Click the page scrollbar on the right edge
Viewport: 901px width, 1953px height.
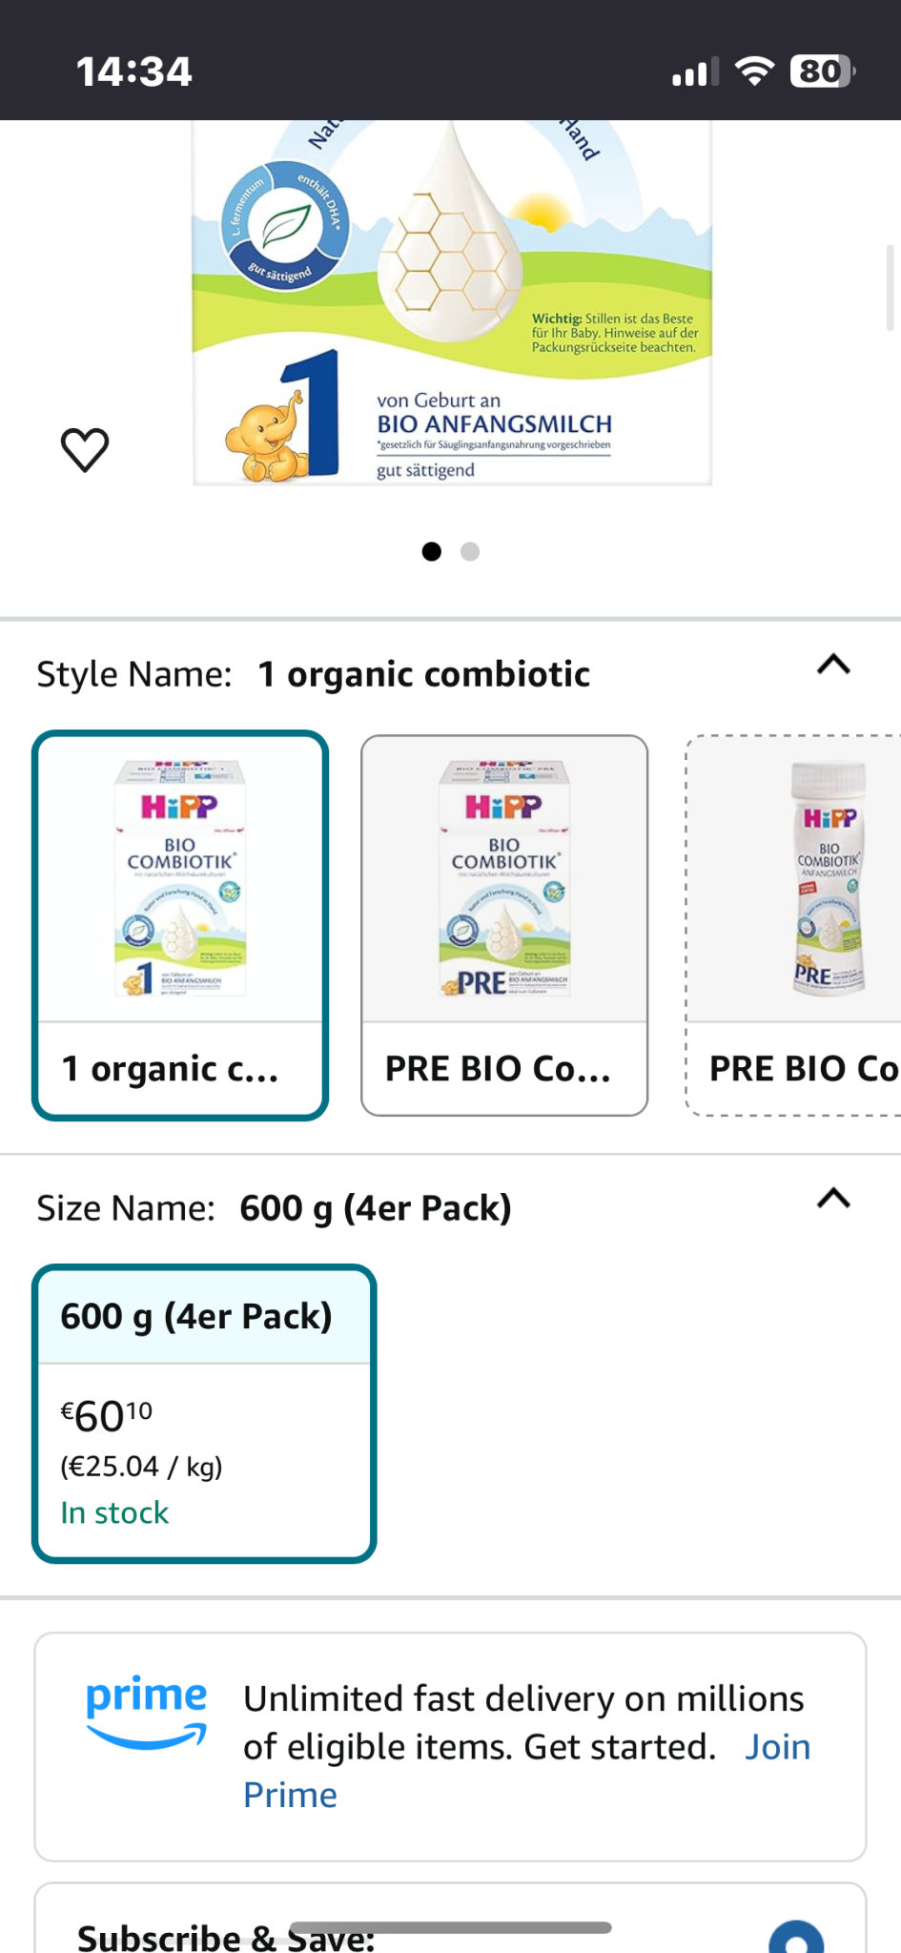point(890,288)
